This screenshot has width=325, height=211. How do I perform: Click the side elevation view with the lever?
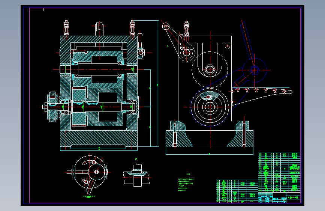(x=227, y=87)
